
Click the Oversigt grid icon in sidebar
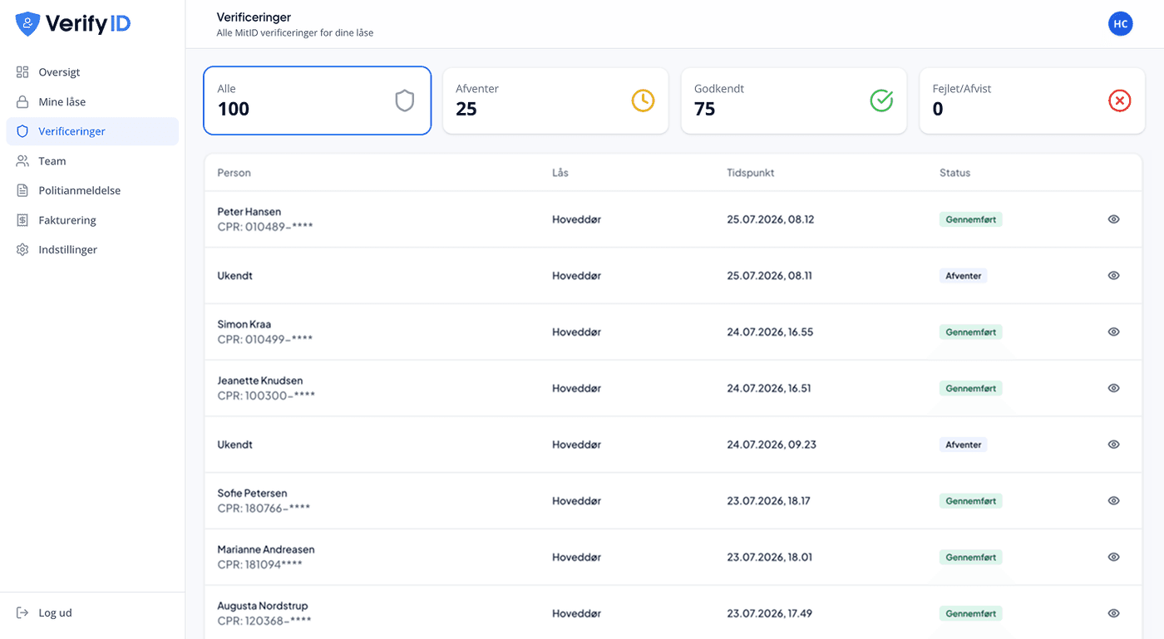point(22,72)
